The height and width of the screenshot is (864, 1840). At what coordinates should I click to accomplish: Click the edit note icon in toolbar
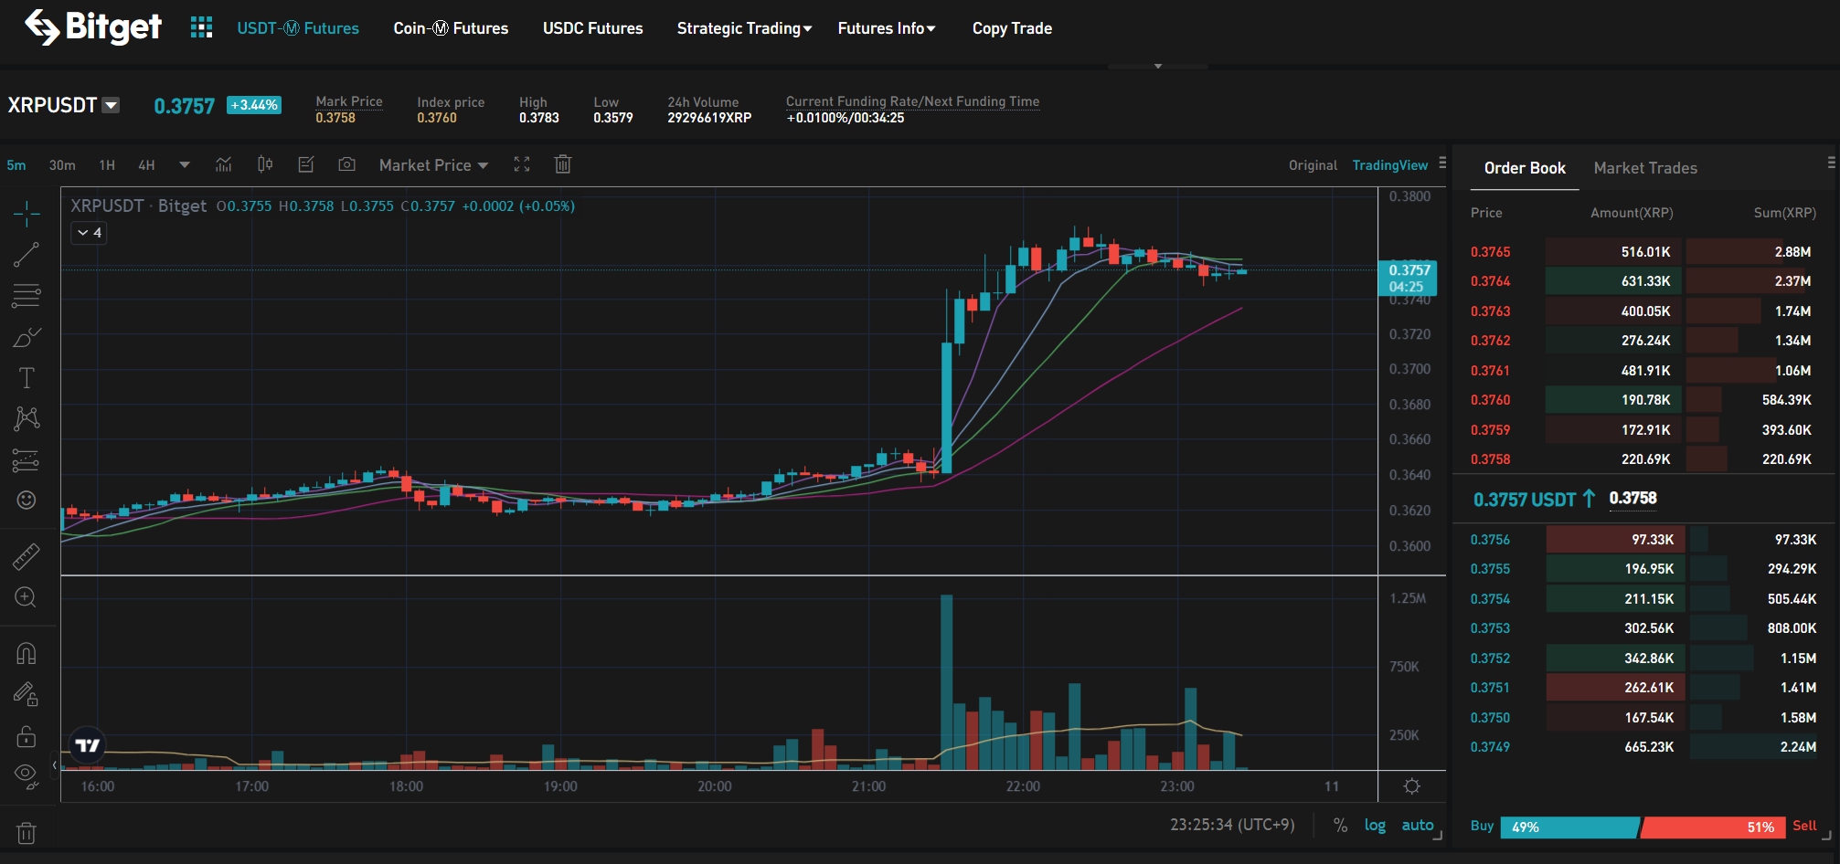point(306,164)
